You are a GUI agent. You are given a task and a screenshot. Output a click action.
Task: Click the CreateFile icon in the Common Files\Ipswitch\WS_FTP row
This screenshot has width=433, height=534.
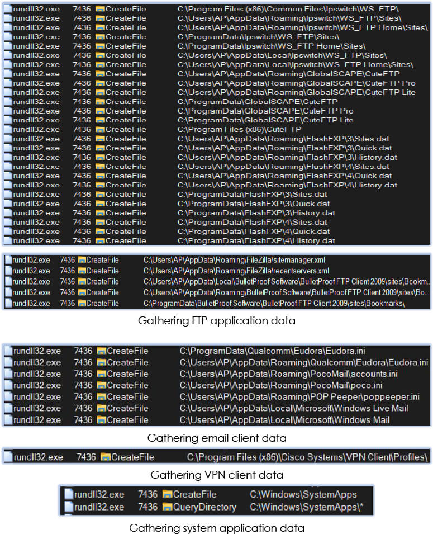tap(100, 9)
